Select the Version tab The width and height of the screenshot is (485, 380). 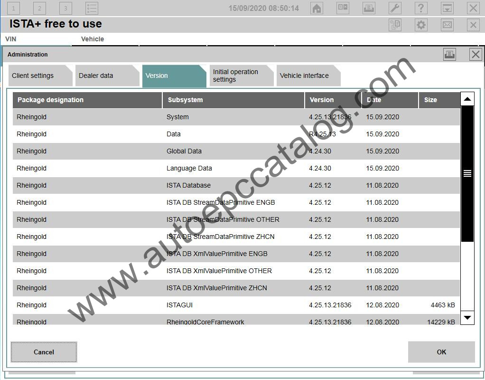click(x=174, y=76)
